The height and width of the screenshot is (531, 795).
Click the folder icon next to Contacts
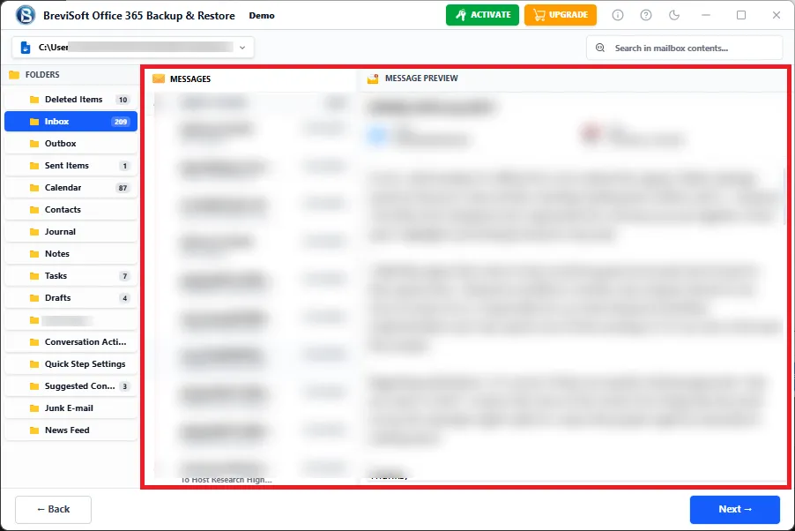point(34,210)
